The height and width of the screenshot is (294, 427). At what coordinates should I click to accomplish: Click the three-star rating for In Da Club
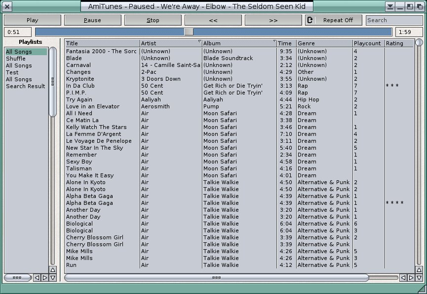click(392, 86)
